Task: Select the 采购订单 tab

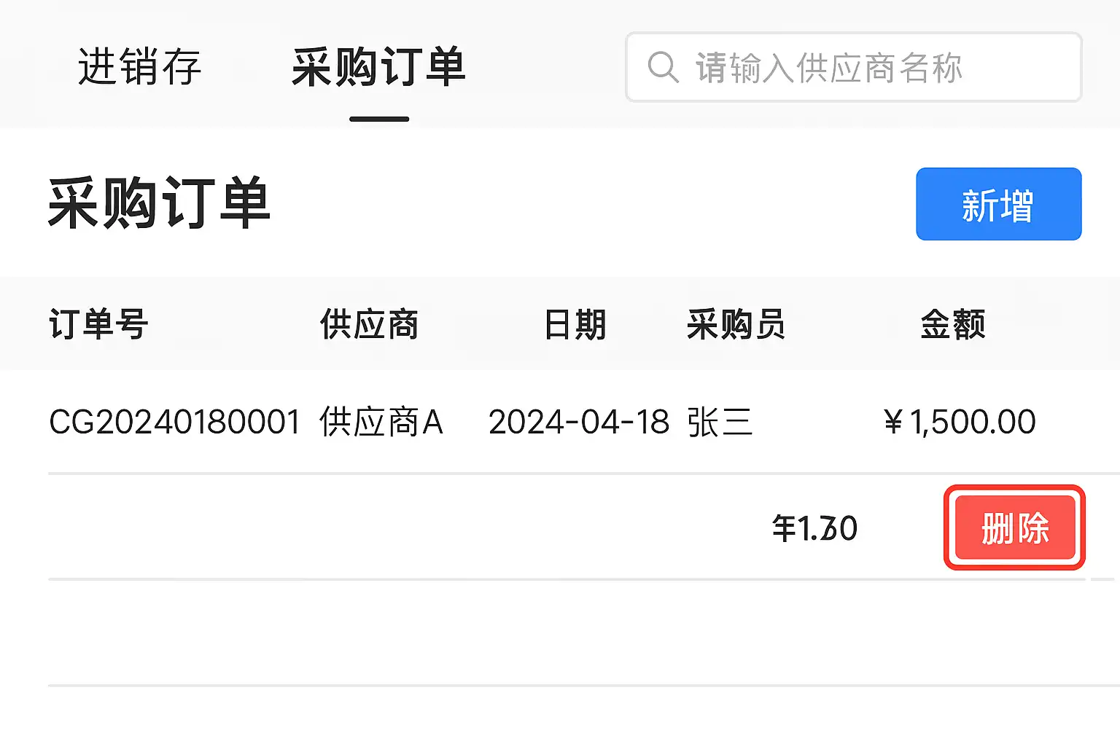Action: tap(378, 67)
